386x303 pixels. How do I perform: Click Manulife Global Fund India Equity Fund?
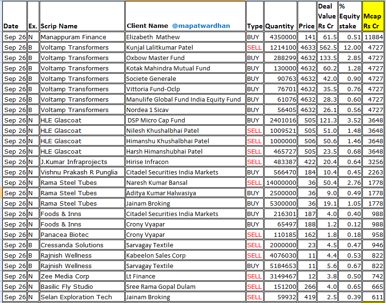(185, 99)
